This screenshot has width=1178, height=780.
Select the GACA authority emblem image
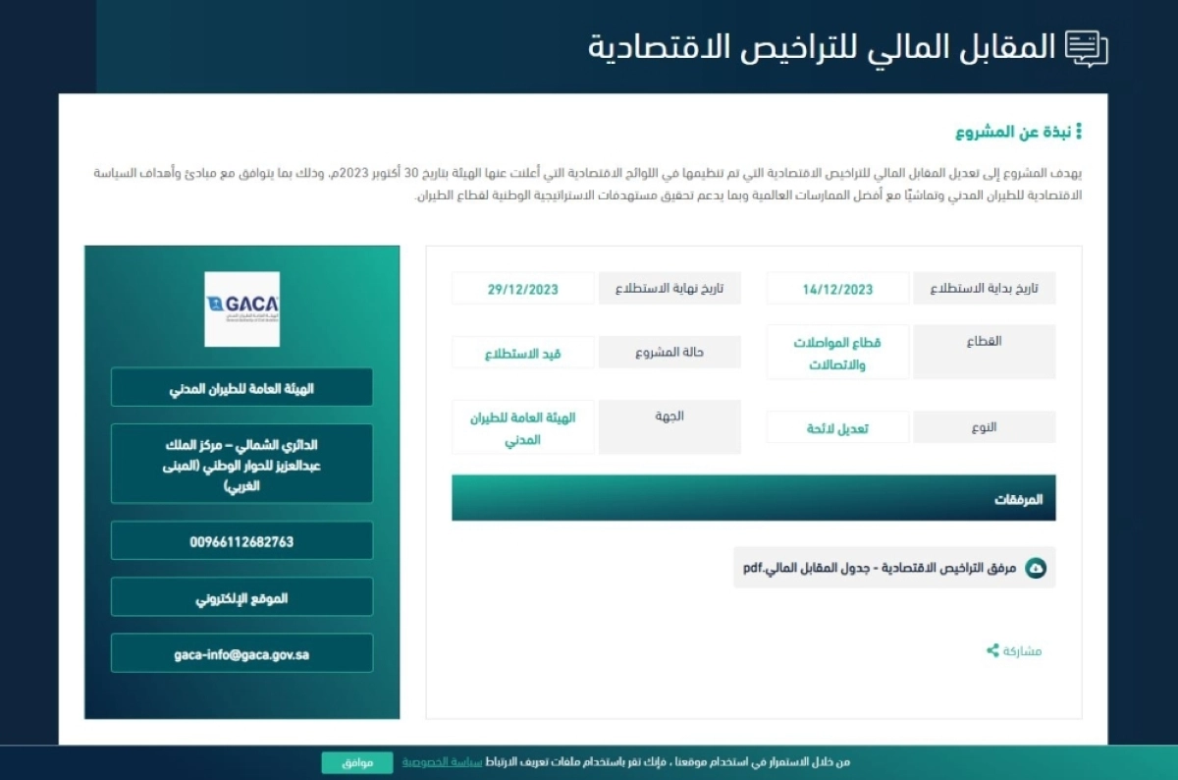coord(241,309)
